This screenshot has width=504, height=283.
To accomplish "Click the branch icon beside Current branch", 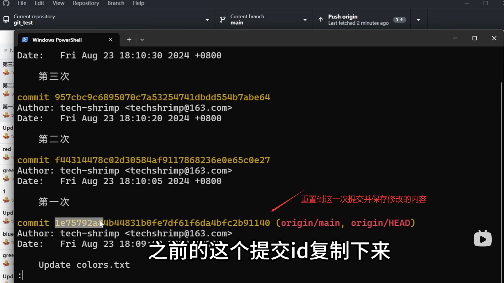I will pos(223,20).
